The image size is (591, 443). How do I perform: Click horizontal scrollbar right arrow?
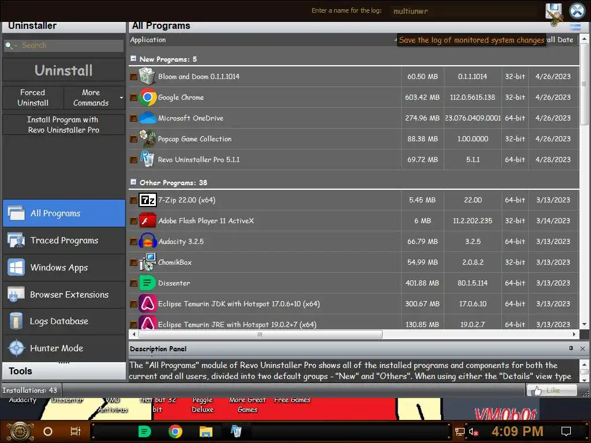click(x=574, y=334)
